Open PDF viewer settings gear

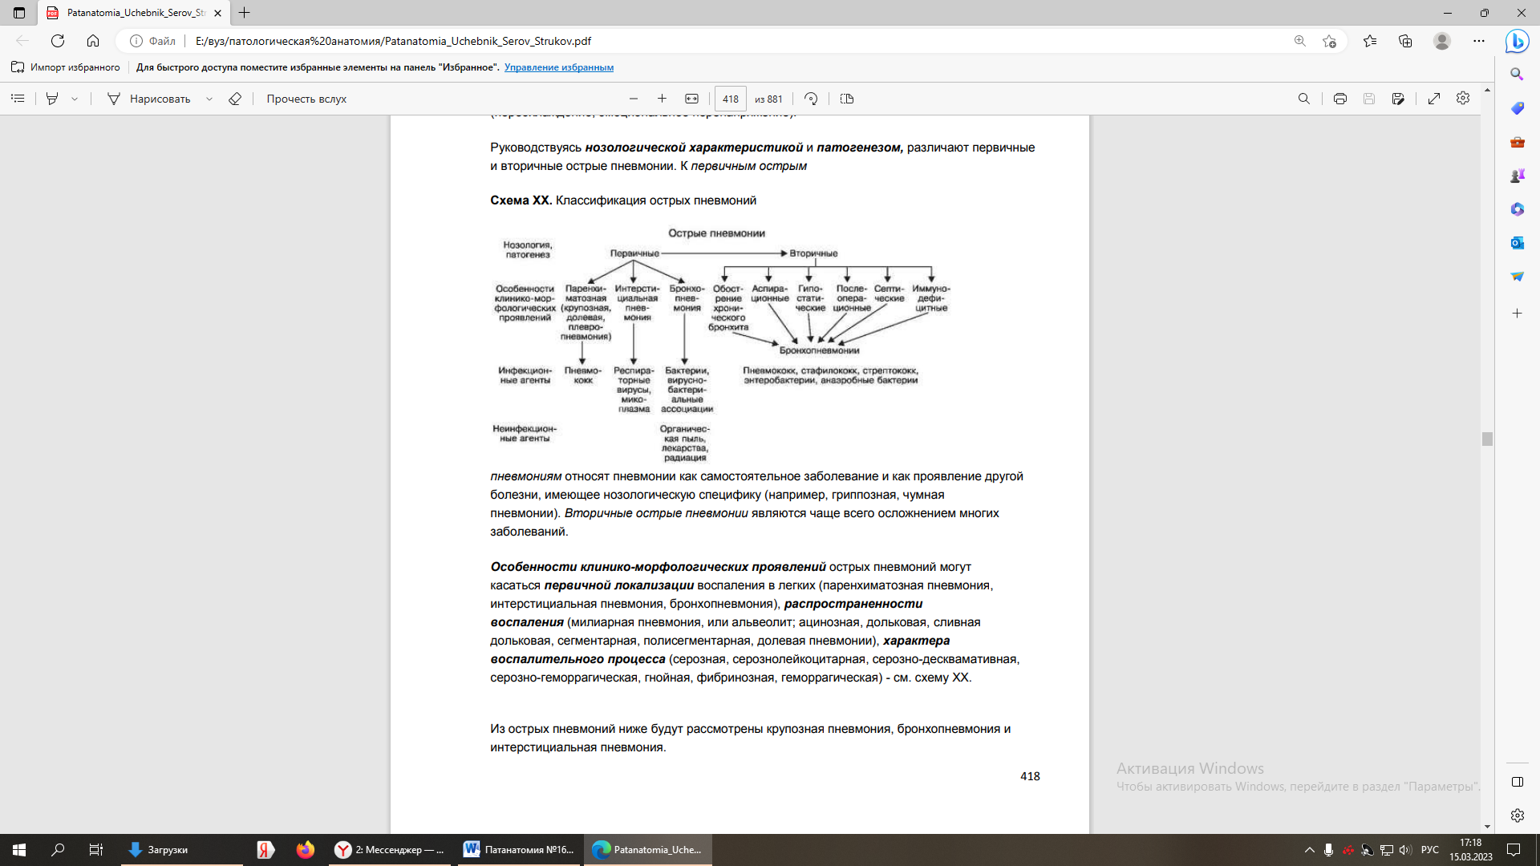tap(1463, 98)
